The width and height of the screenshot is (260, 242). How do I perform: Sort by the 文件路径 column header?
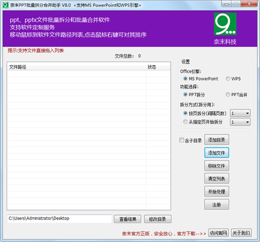click(x=76, y=67)
